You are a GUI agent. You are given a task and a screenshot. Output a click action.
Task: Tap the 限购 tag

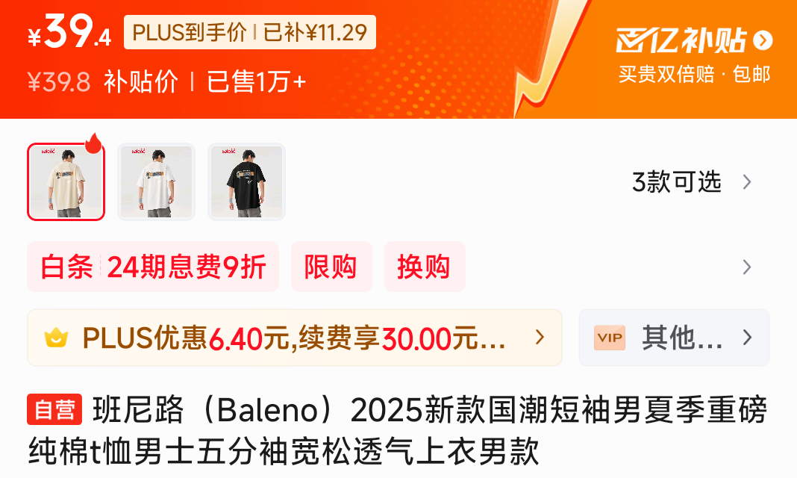331,267
